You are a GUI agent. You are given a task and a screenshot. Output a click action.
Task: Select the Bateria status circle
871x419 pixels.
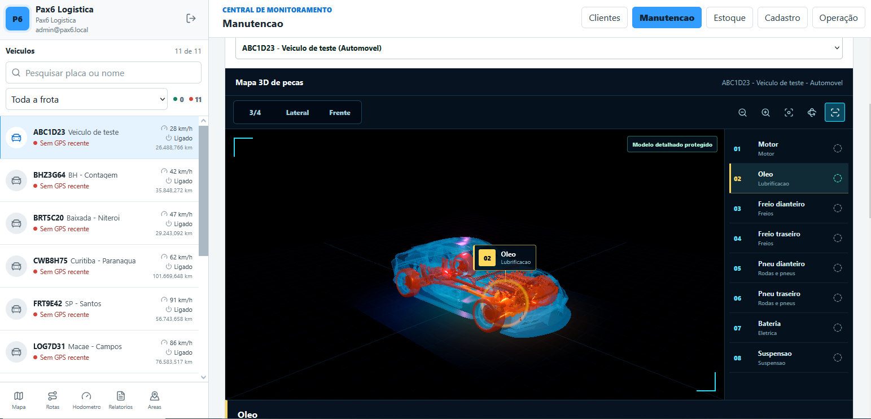point(838,328)
